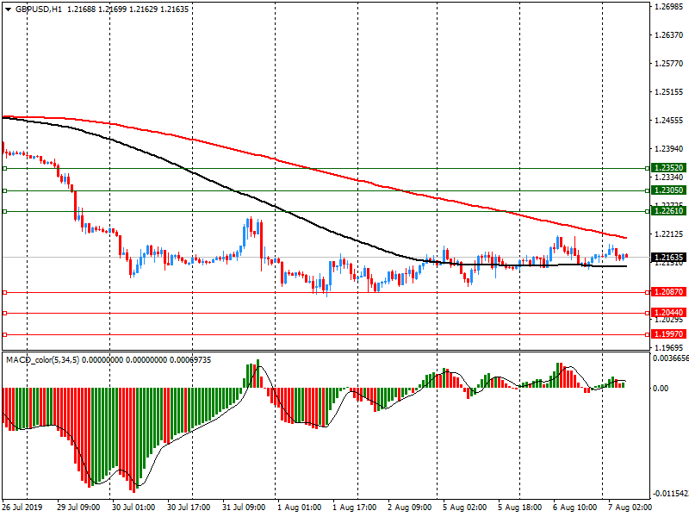Click the 30 Jul 17:00 time label
The image size is (689, 517).
pos(189,508)
